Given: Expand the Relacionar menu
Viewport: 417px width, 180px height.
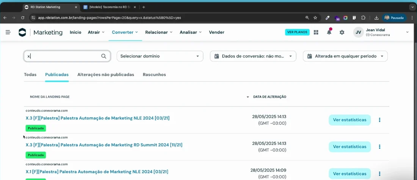Looking at the screenshot, I should coord(159,33).
